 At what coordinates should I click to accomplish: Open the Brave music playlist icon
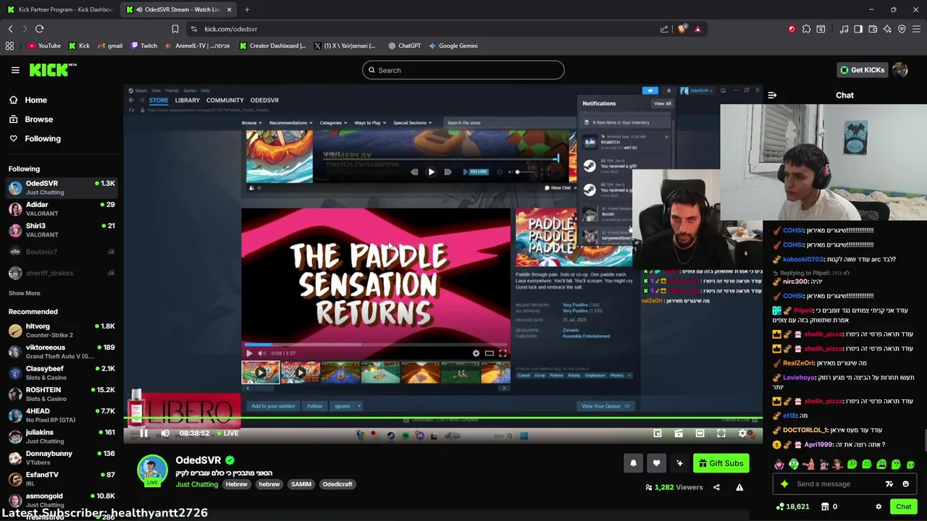844,29
